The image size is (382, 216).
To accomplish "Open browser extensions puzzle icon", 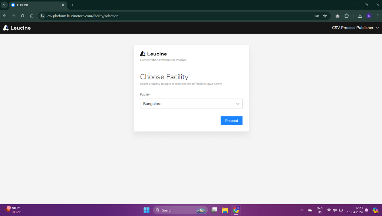I will pos(347,16).
